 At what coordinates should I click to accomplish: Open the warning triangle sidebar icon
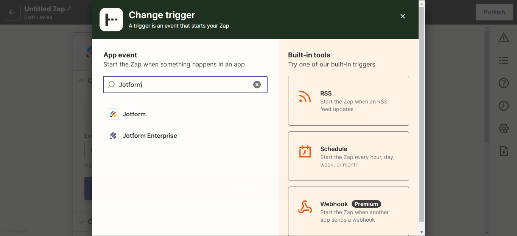[503, 37]
